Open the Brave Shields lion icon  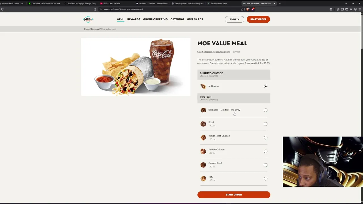coord(248,9)
